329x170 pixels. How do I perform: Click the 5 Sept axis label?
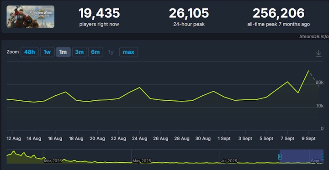[266, 139]
